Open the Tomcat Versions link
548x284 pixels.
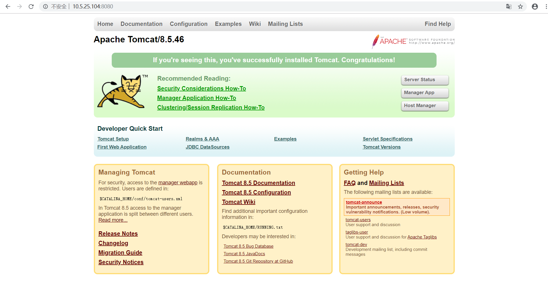[x=382, y=147]
